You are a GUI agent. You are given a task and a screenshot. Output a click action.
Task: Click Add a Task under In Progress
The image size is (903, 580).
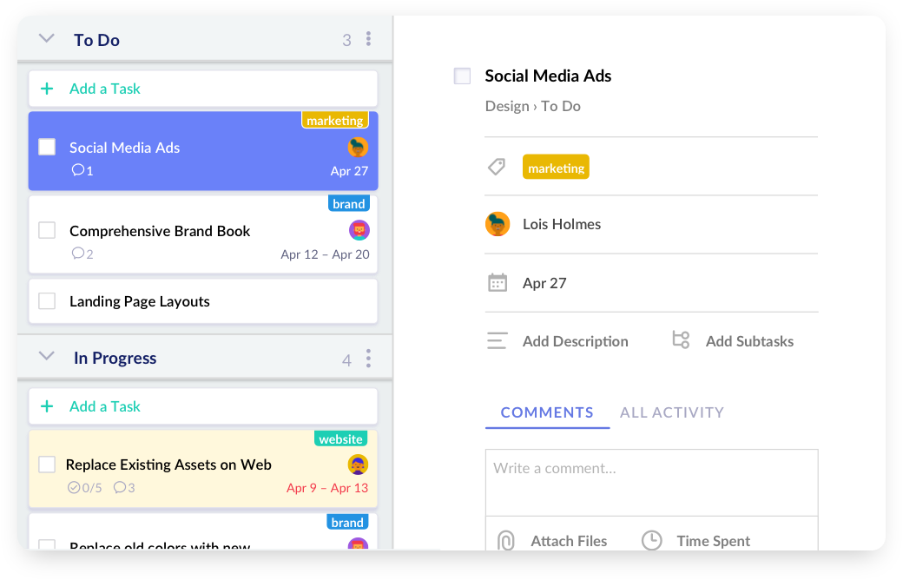(104, 406)
